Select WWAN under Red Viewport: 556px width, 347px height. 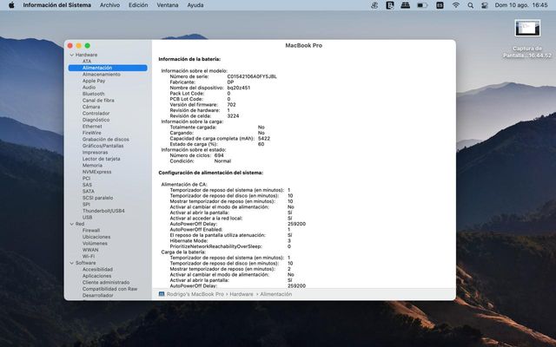coord(90,250)
